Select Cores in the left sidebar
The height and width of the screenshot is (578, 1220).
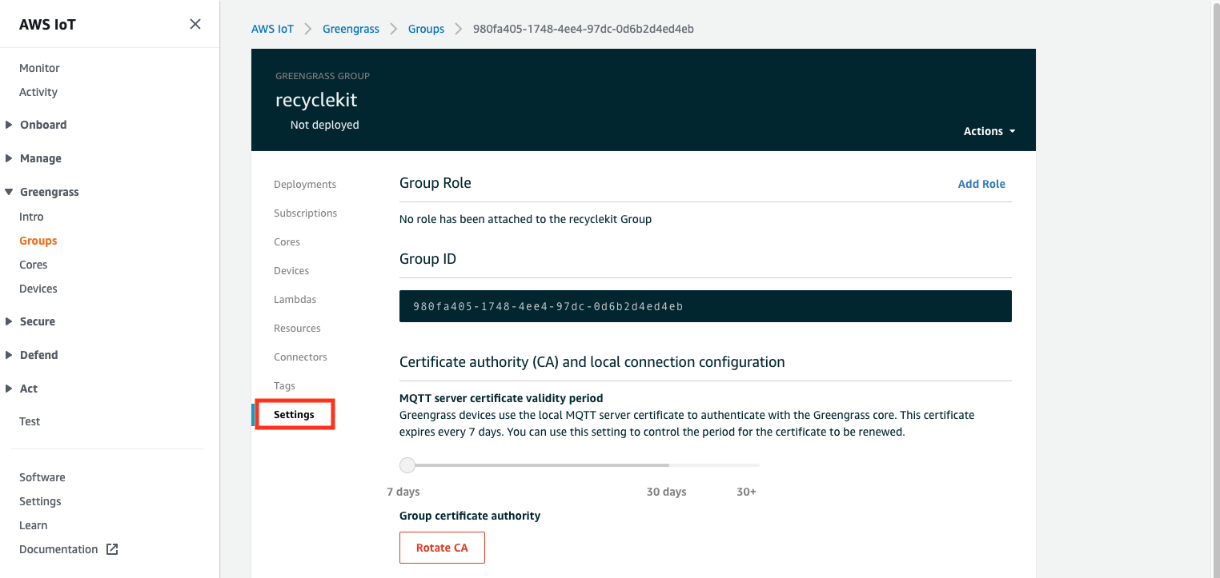(x=34, y=265)
